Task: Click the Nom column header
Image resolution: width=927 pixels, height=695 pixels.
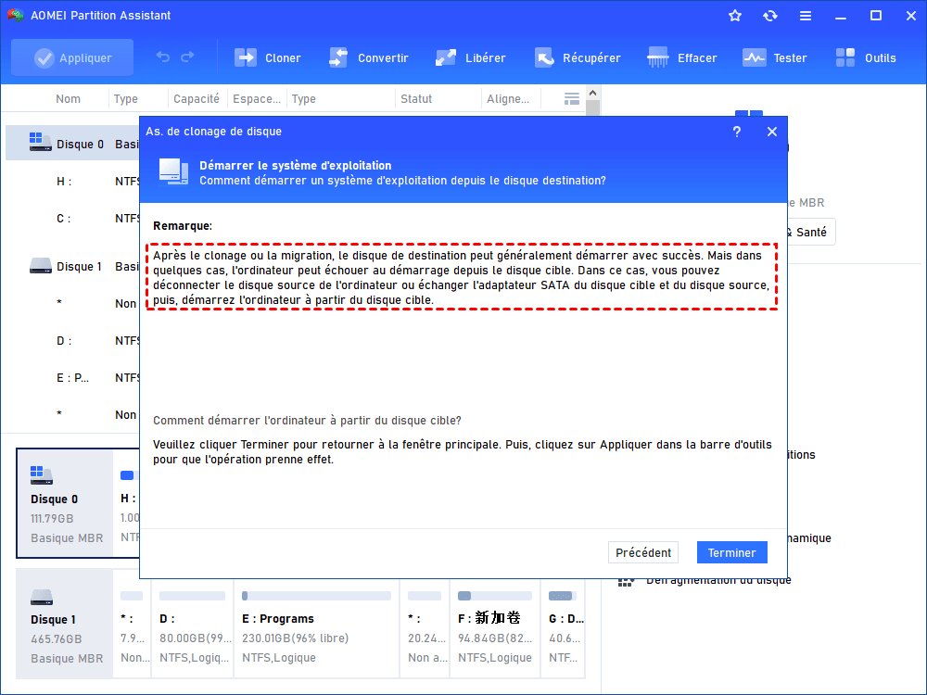Action: pyautogui.click(x=68, y=99)
